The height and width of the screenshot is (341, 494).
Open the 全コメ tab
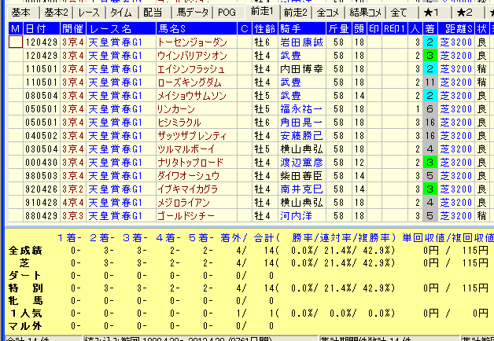pos(328,13)
